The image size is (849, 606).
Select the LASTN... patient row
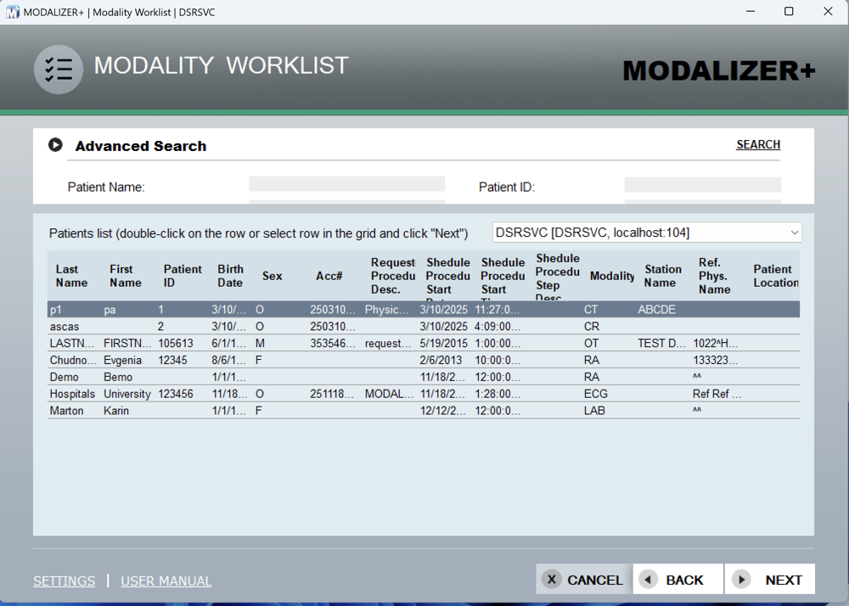(424, 343)
